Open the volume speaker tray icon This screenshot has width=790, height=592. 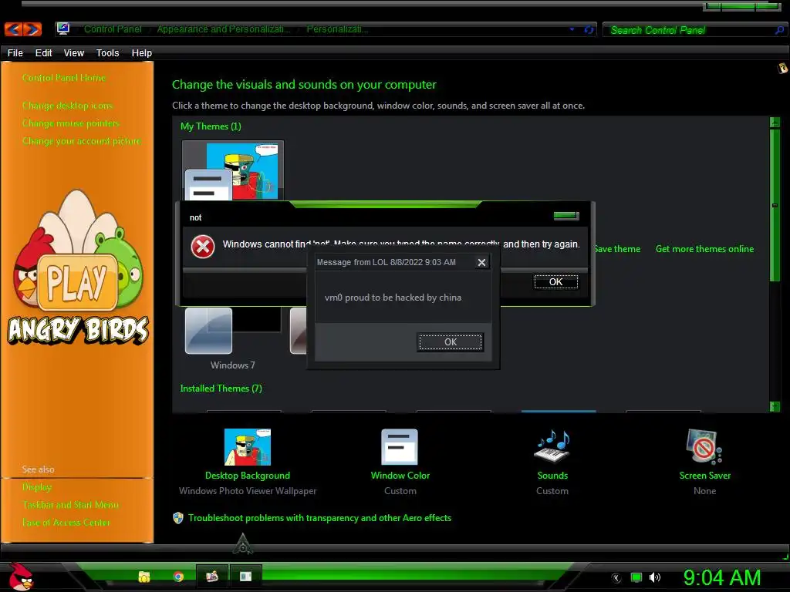point(655,577)
